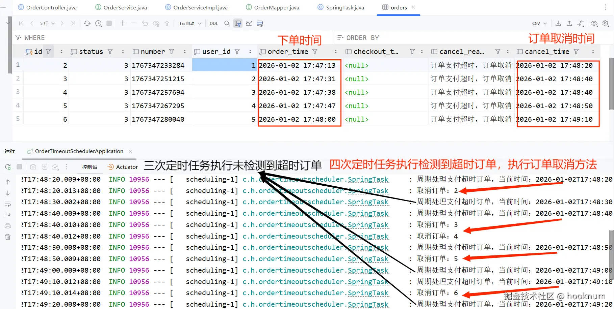614x309 pixels.
Task: Open auto-refresh clock settings
Action: (98, 23)
